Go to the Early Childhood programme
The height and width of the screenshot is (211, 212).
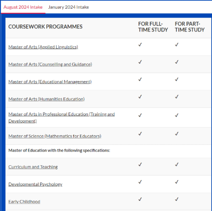[24, 202]
